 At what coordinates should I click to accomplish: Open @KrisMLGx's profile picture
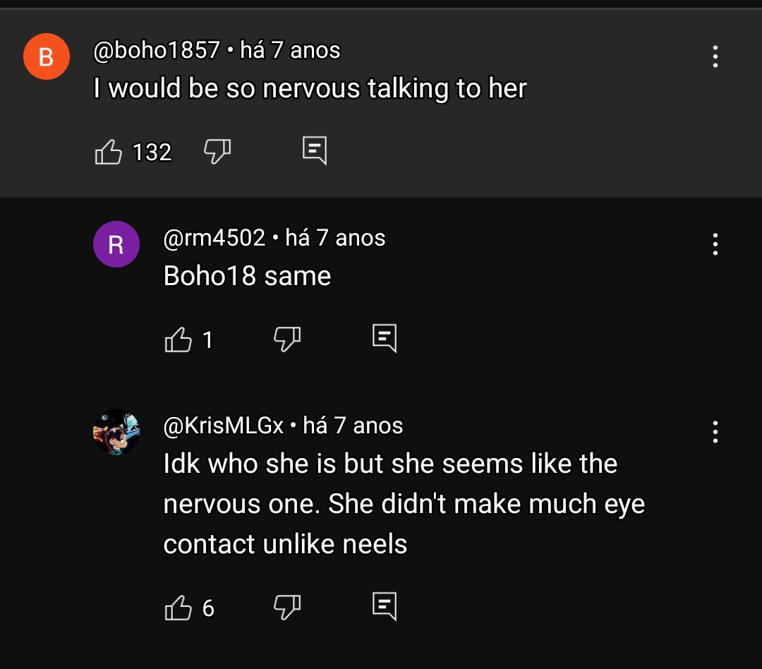point(116,432)
